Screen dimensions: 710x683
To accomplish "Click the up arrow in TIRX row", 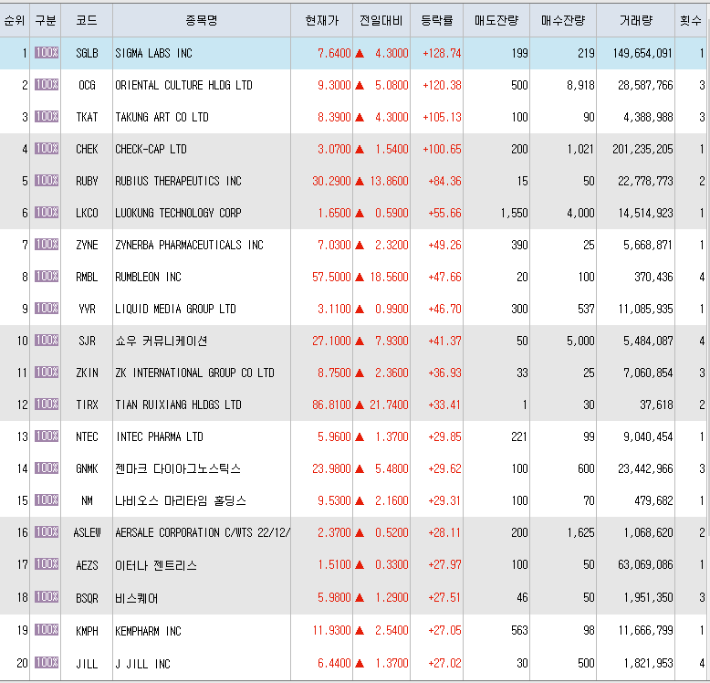I will coord(360,405).
